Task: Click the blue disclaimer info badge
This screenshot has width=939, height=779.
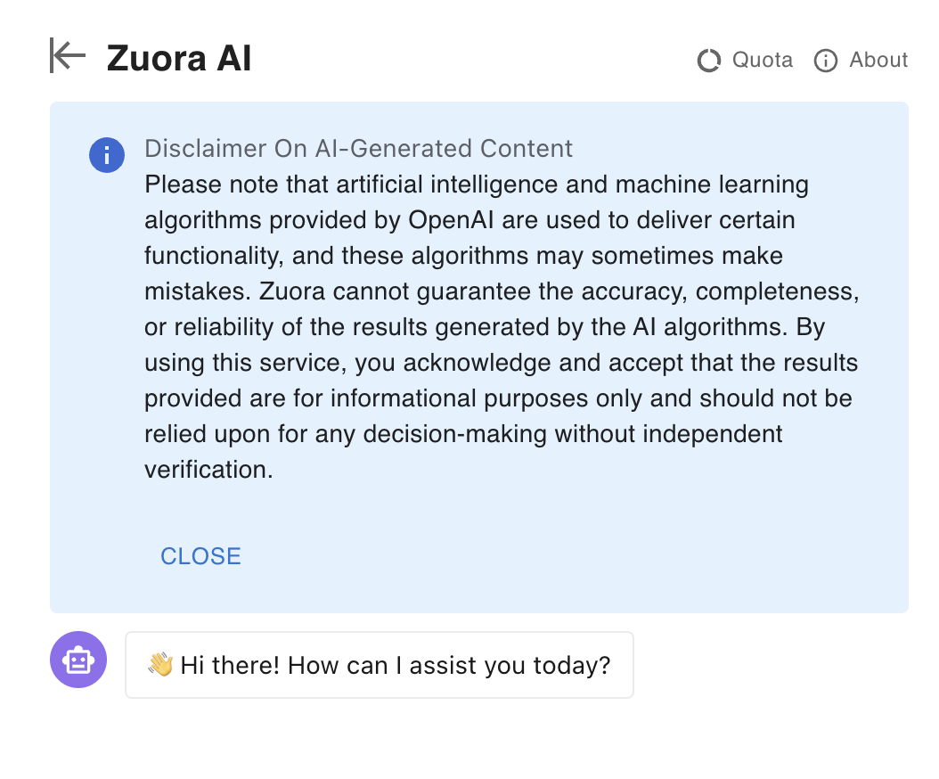Action: 106,154
